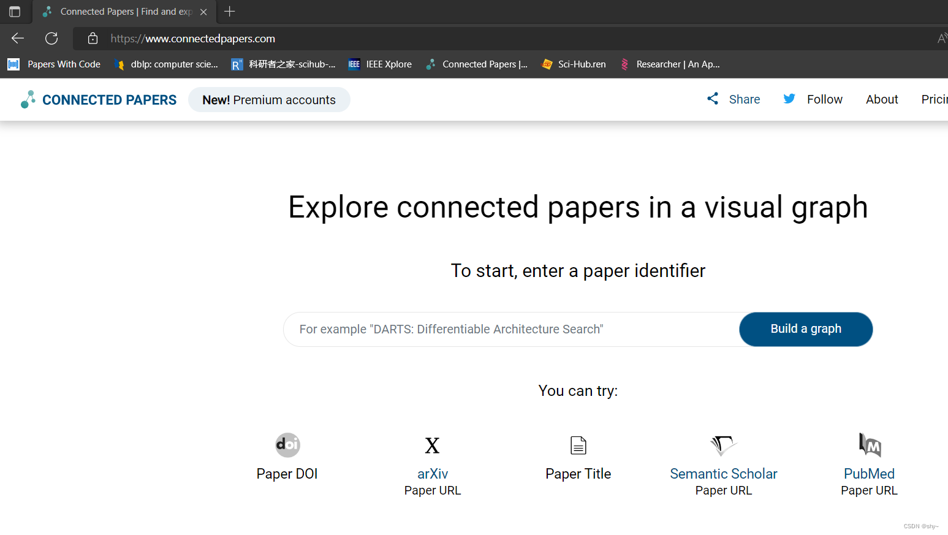Open the About page
The height and width of the screenshot is (535, 948).
(882, 99)
